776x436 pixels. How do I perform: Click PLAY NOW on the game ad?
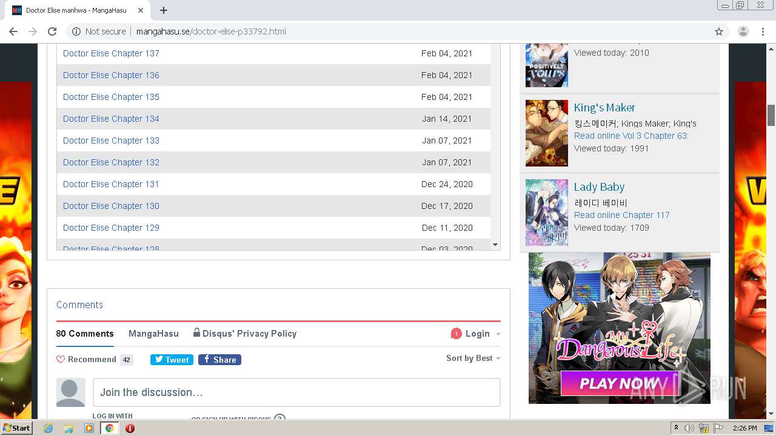618,383
